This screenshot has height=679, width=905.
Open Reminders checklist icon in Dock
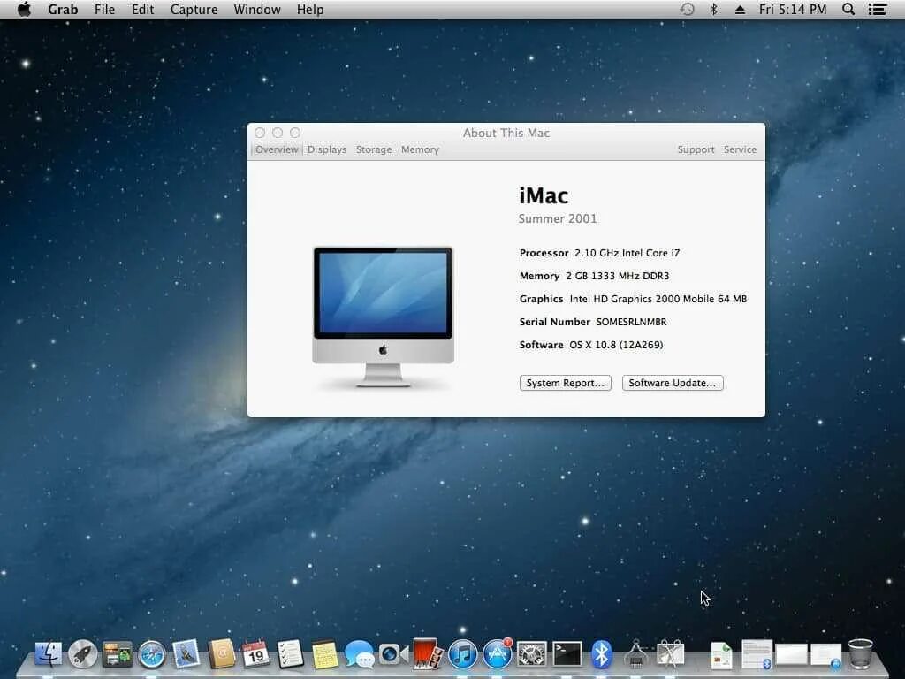tap(290, 655)
